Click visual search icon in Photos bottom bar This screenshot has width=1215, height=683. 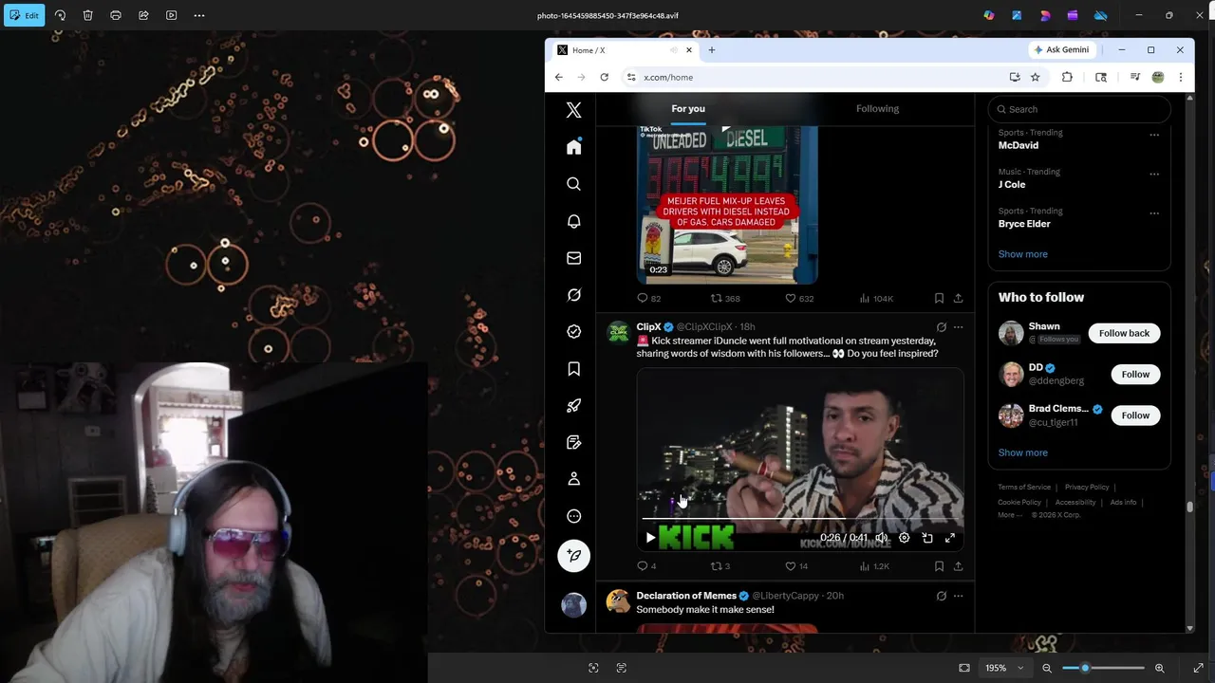pos(593,668)
